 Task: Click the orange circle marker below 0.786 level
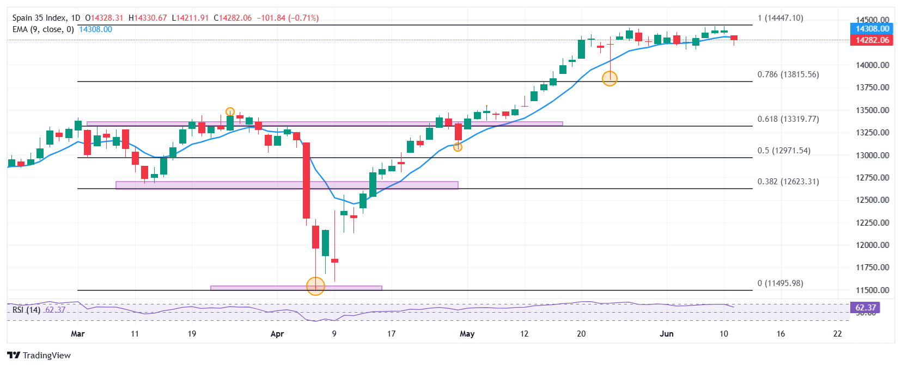click(x=610, y=78)
